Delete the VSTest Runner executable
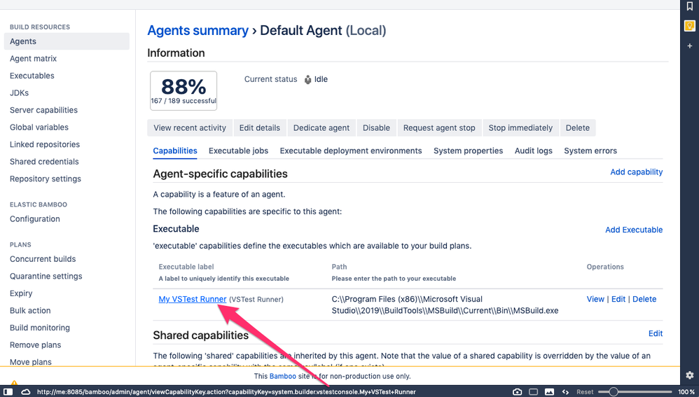The width and height of the screenshot is (699, 397). click(644, 299)
